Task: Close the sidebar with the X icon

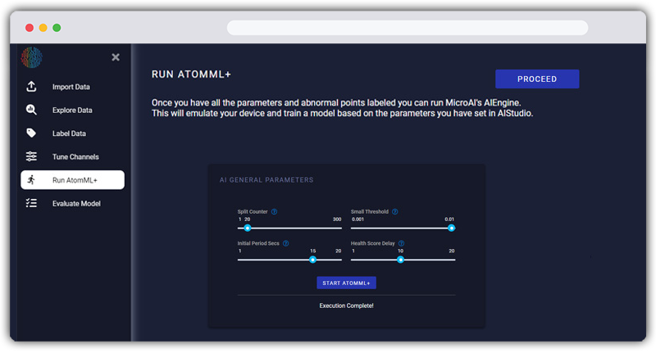Action: pos(116,57)
